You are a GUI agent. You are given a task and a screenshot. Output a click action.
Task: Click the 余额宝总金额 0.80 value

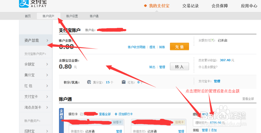pyautogui.click(x=65, y=67)
